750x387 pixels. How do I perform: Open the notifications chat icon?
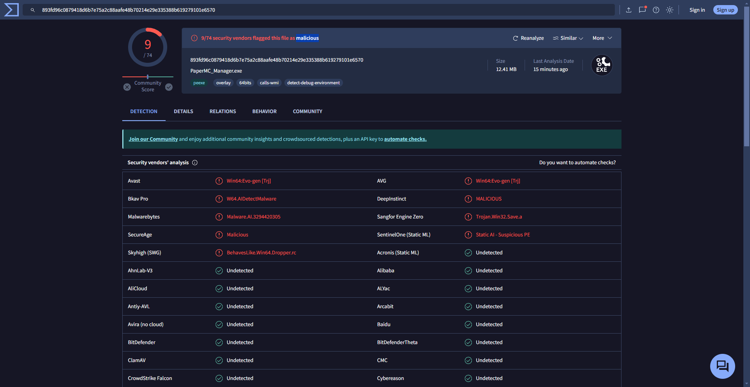coord(643,10)
